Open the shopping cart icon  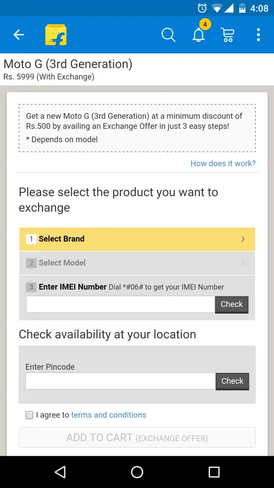click(227, 34)
